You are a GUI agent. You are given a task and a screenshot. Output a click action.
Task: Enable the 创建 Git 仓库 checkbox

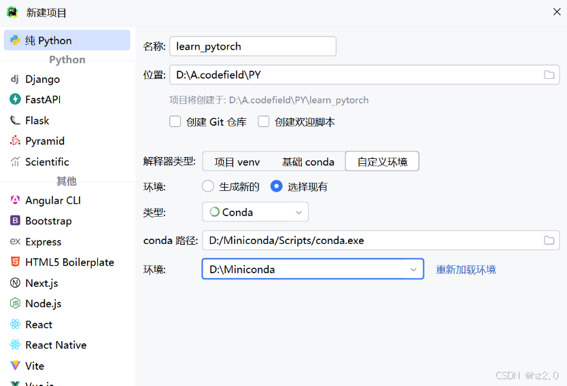point(175,122)
